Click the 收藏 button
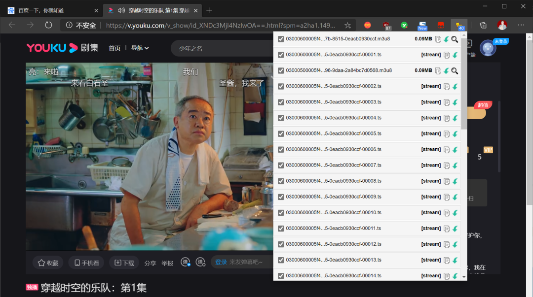The image size is (533, 297). [x=48, y=263]
